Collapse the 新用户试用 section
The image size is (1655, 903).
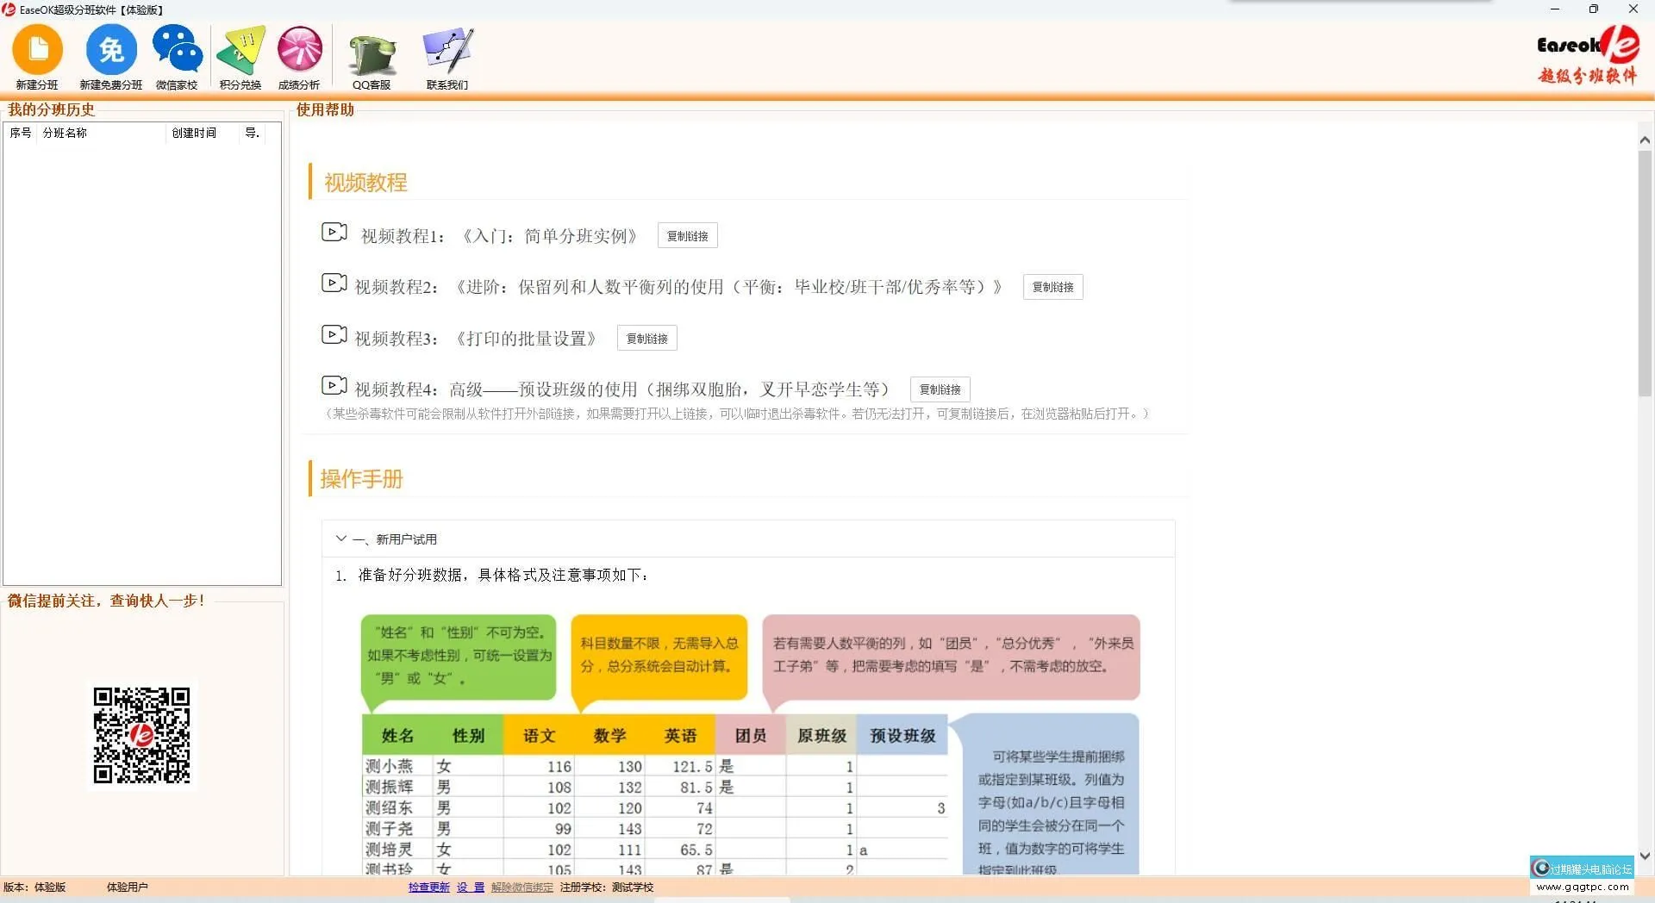pos(341,538)
